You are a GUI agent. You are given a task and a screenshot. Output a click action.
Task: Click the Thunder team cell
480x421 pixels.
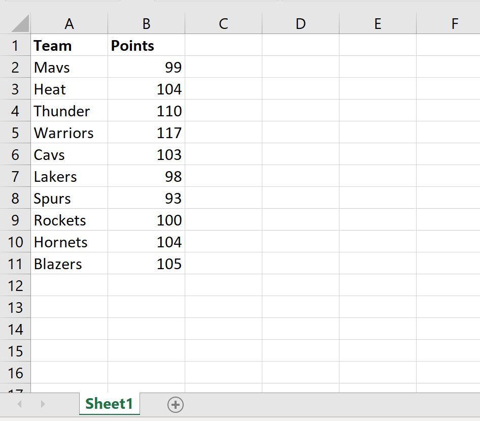tap(70, 111)
